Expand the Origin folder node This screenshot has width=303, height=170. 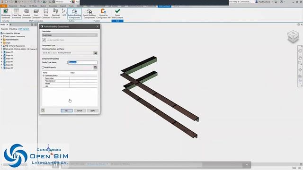(1, 43)
